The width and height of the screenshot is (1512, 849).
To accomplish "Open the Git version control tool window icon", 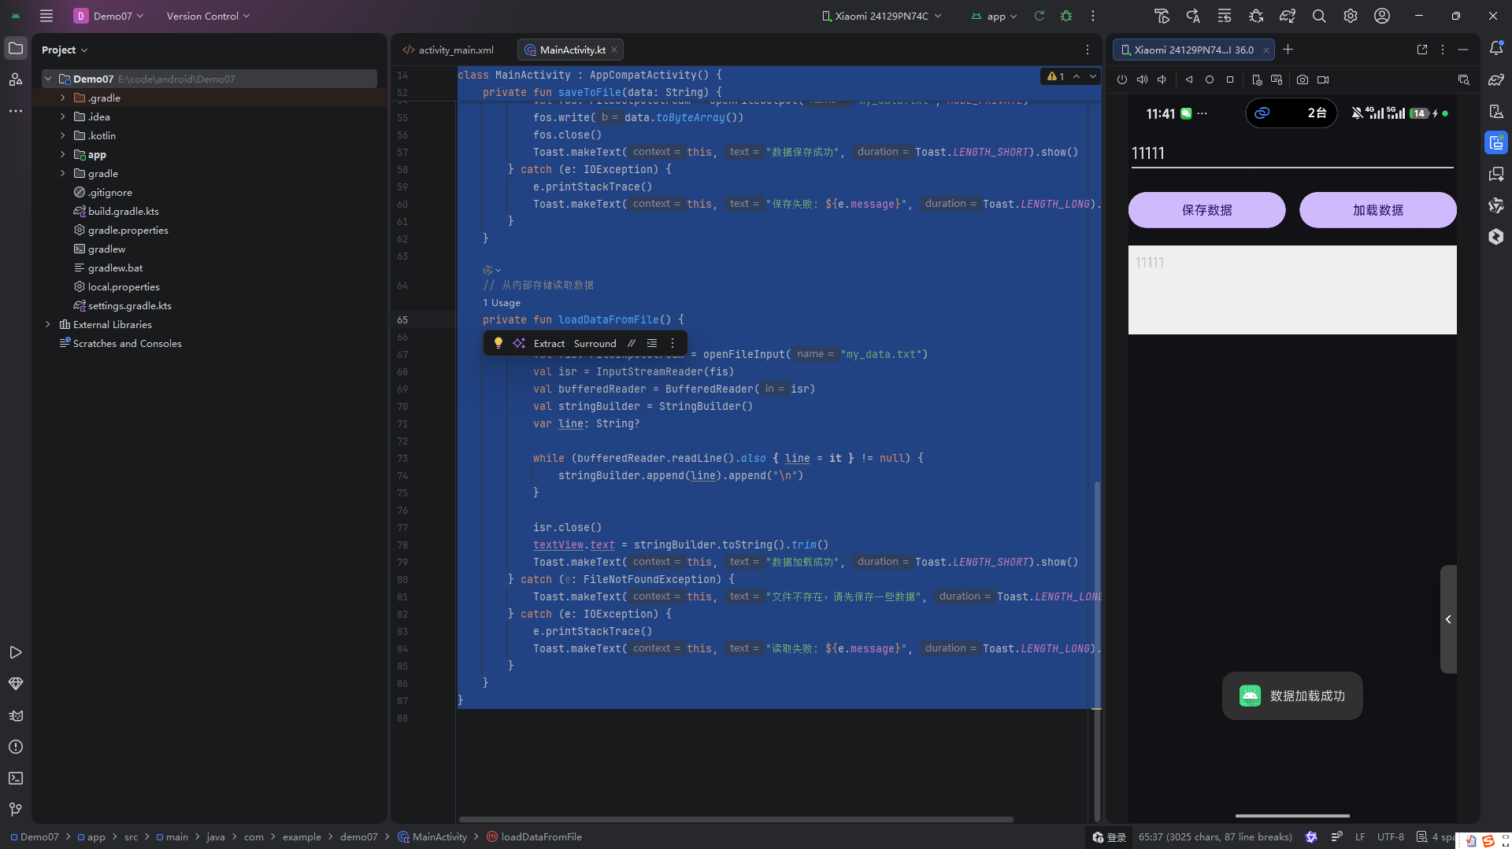I will [16, 810].
